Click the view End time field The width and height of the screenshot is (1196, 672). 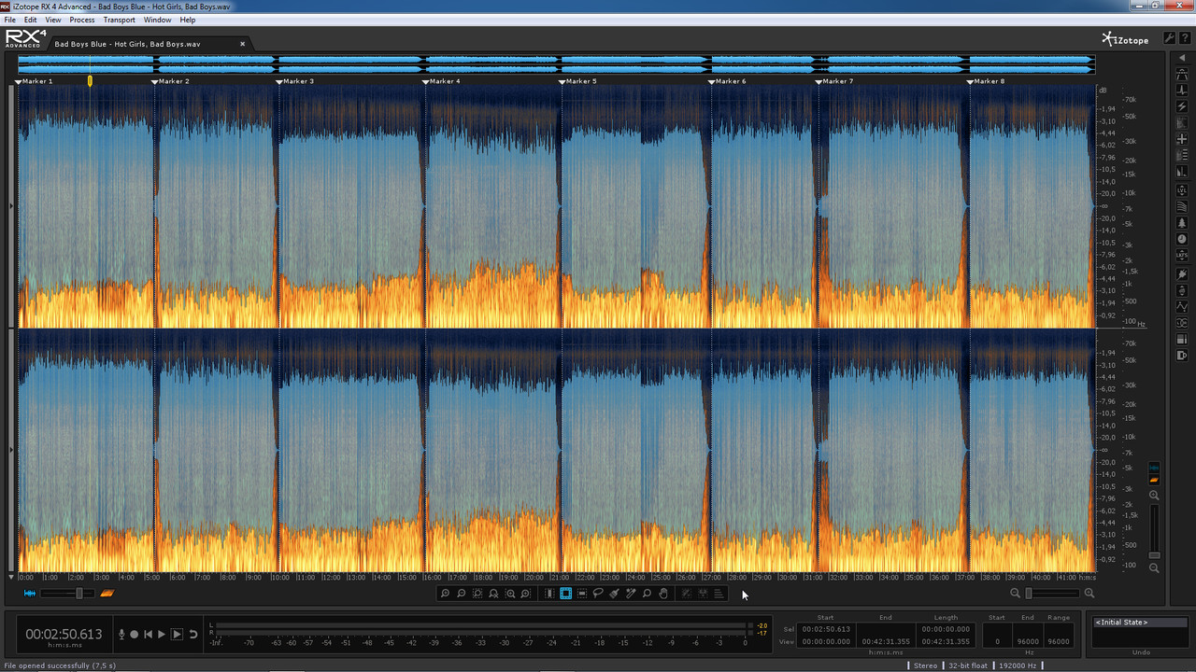click(x=886, y=641)
